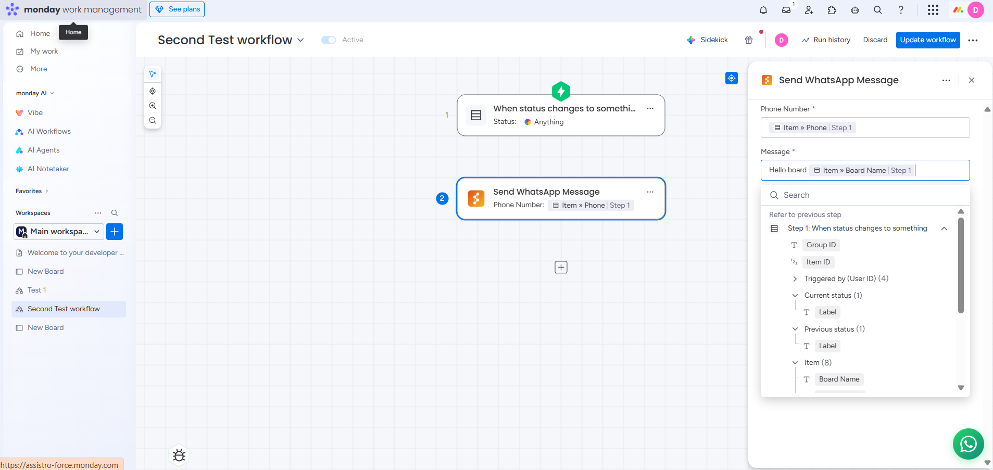Click the zoom out canvas tool
The image size is (993, 470).
pyautogui.click(x=153, y=120)
